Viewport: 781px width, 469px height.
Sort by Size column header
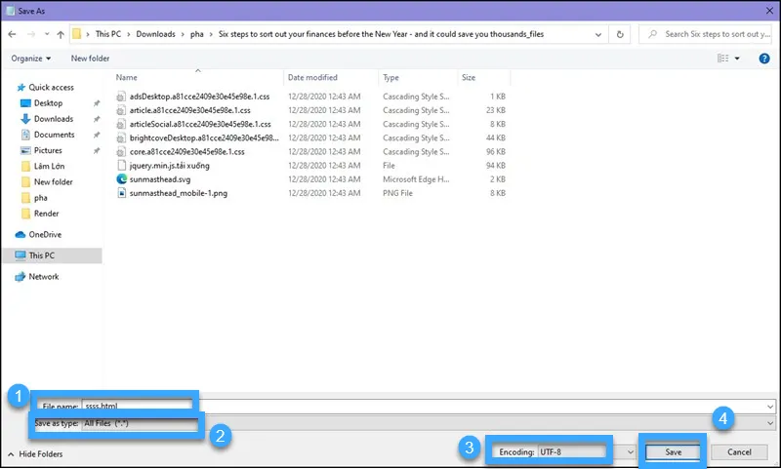coord(469,78)
